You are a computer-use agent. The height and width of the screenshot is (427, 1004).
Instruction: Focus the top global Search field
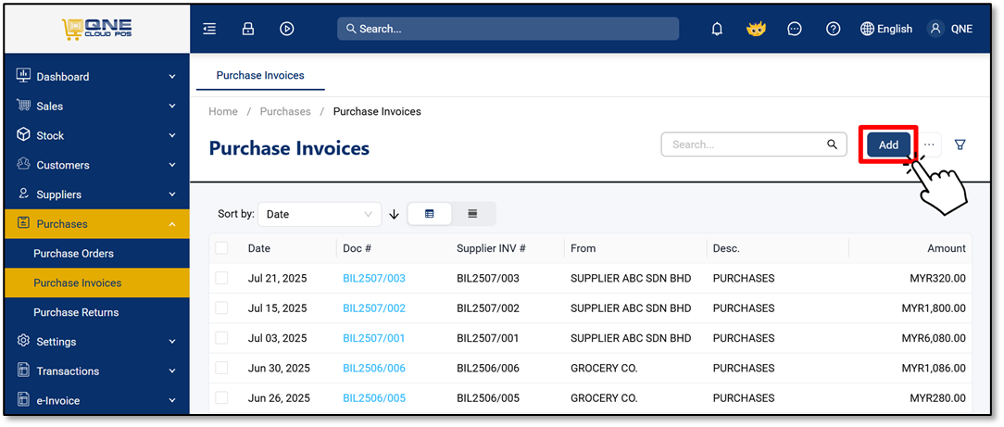tap(508, 29)
